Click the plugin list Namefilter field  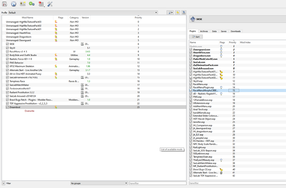[237, 183]
